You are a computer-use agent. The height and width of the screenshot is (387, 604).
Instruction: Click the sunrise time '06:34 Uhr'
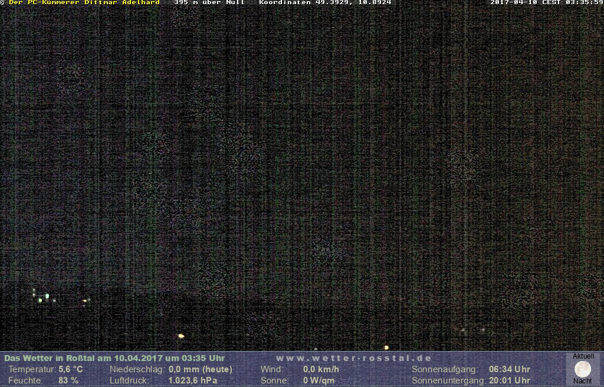tap(510, 369)
